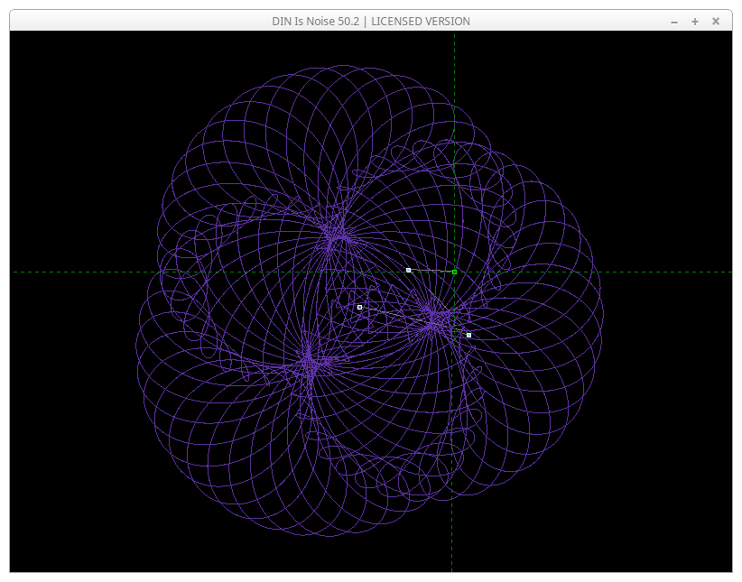This screenshot has width=742, height=582.
Task: Click the upper convergence knot of the purple curve
Action: (x=337, y=236)
